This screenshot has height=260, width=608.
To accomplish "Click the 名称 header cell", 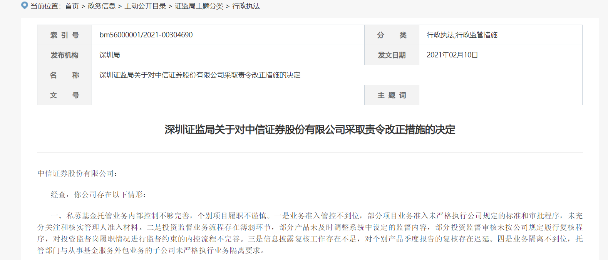I will click(x=64, y=75).
